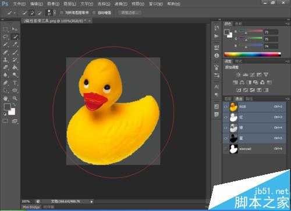Select the Spot Healing Brush tool
This screenshot has width=291, height=211.
click(x=6, y=52)
